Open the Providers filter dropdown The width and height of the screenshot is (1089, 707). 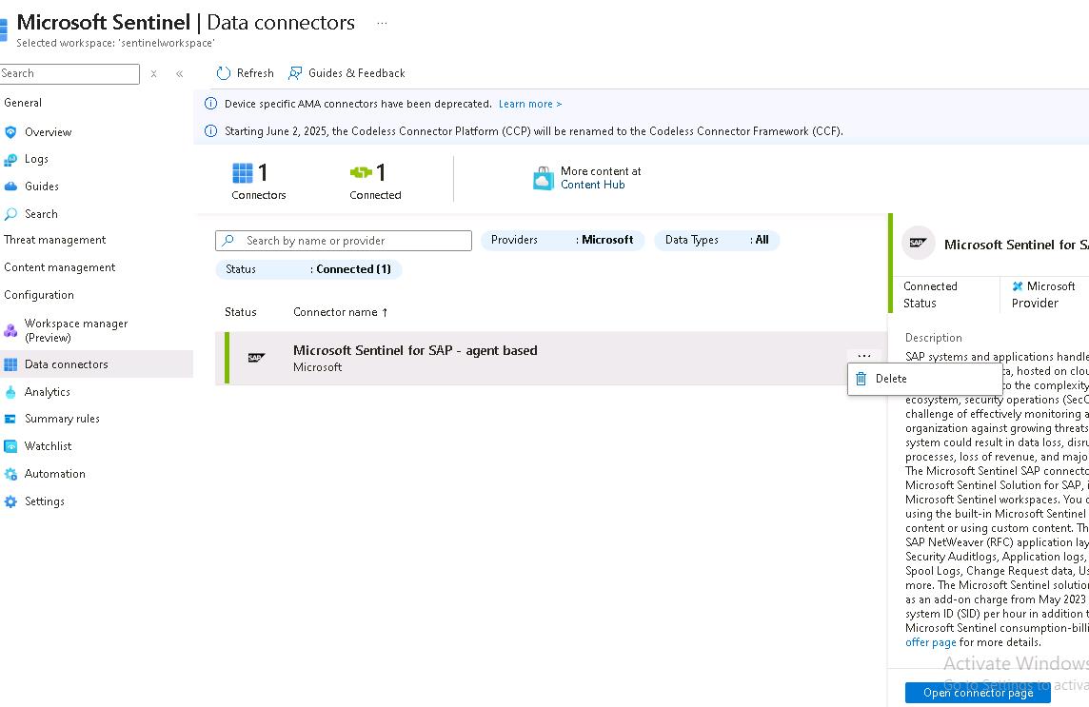[x=562, y=241]
